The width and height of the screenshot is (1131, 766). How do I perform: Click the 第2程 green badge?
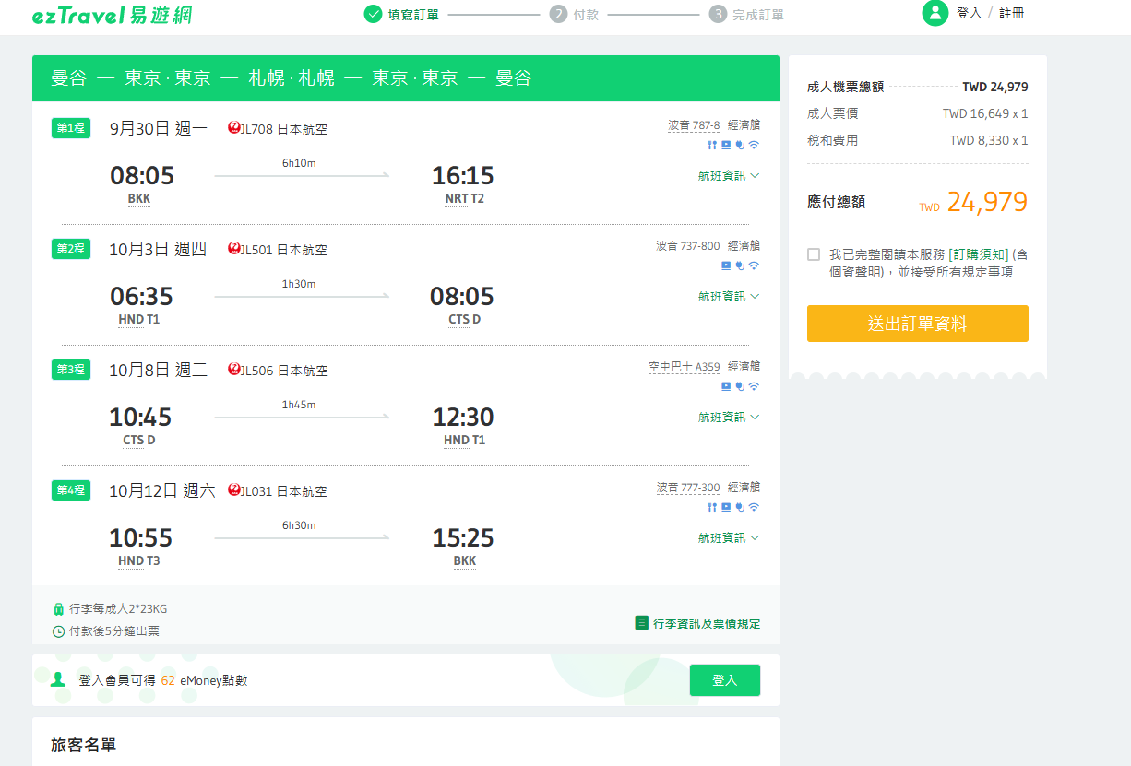[71, 249]
